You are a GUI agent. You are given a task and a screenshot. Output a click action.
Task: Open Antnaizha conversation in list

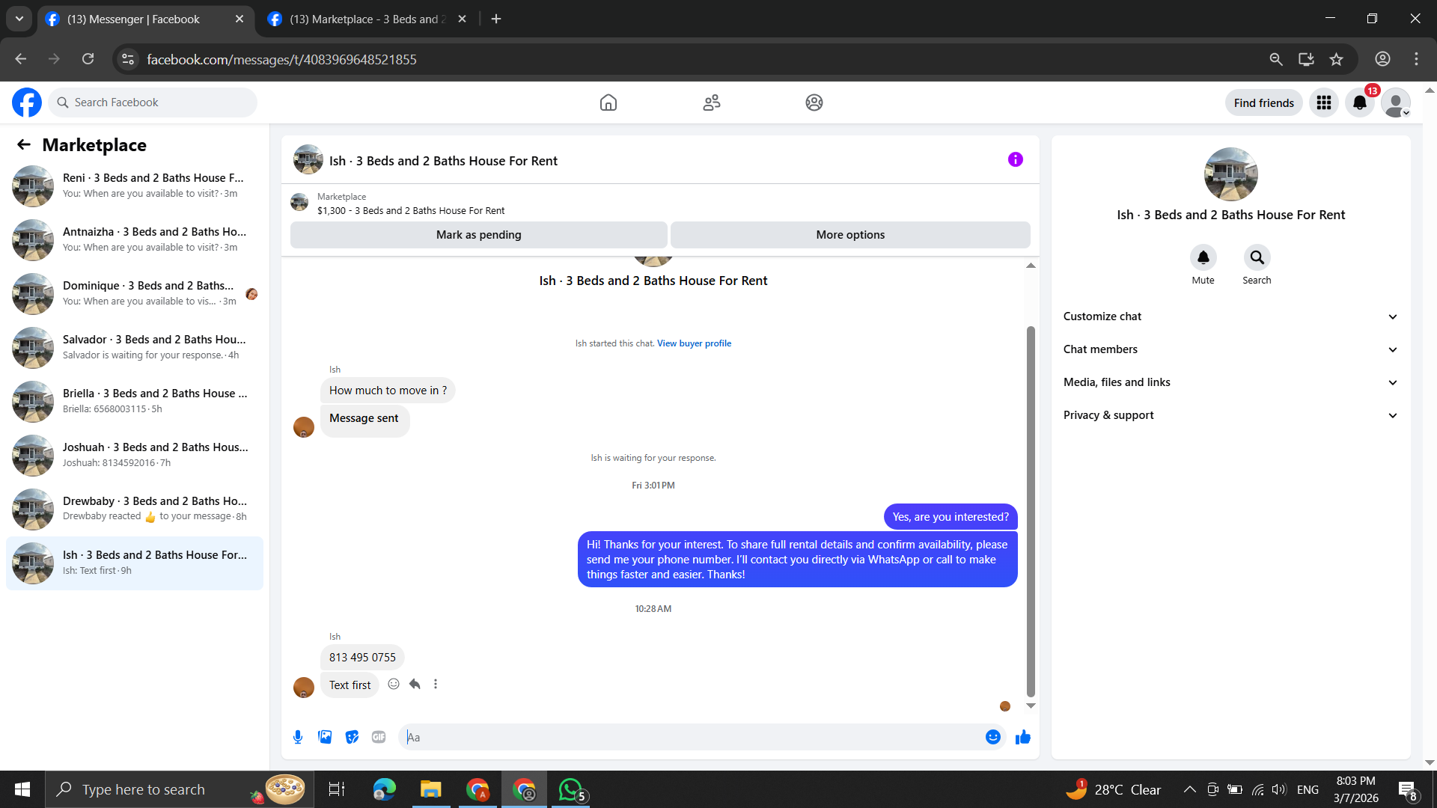(x=135, y=239)
